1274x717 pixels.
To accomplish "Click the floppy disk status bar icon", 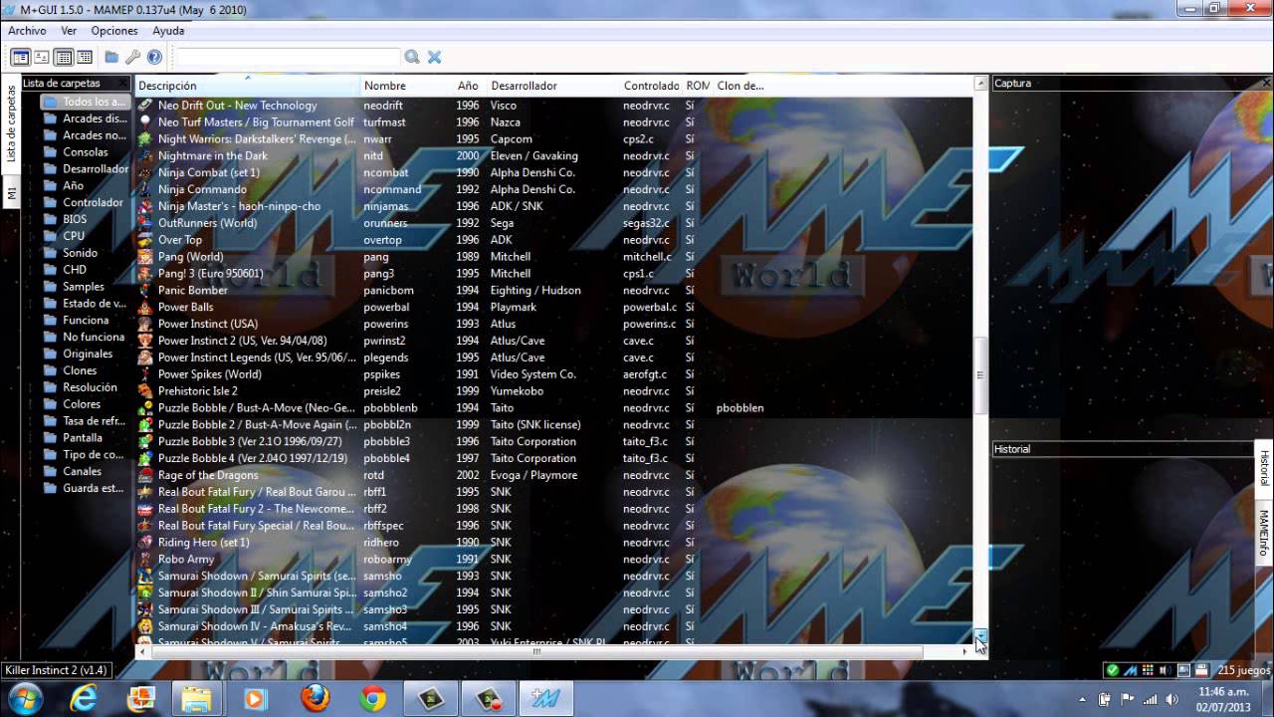I will [1201, 670].
